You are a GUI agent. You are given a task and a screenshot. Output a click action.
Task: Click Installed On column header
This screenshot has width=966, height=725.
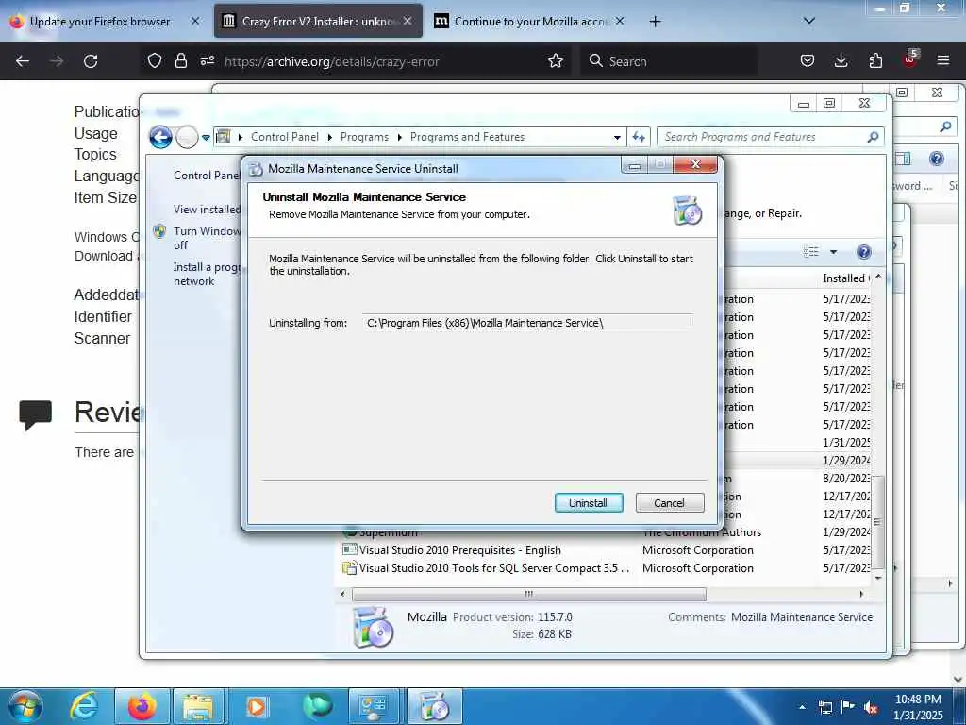click(x=845, y=278)
